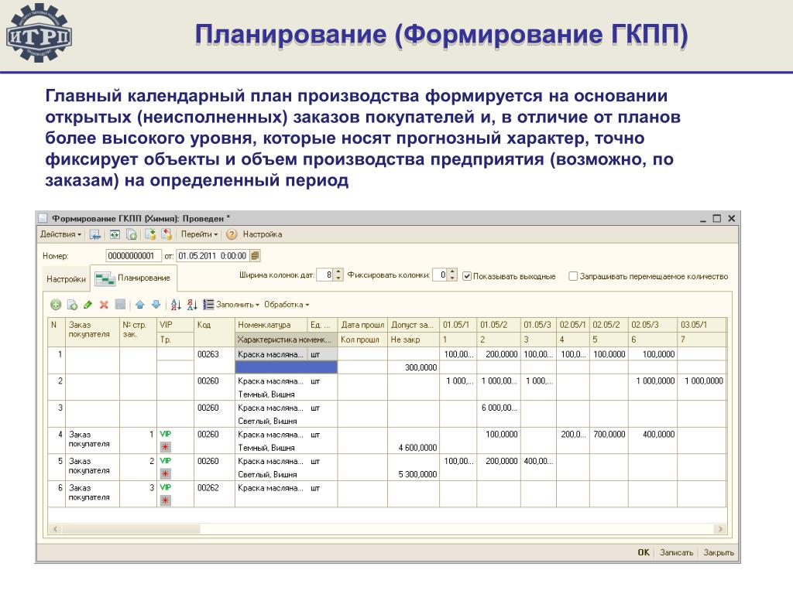Image resolution: width=793 pixels, height=594 pixels.
Task: Click the Номер input field
Action: tap(133, 256)
